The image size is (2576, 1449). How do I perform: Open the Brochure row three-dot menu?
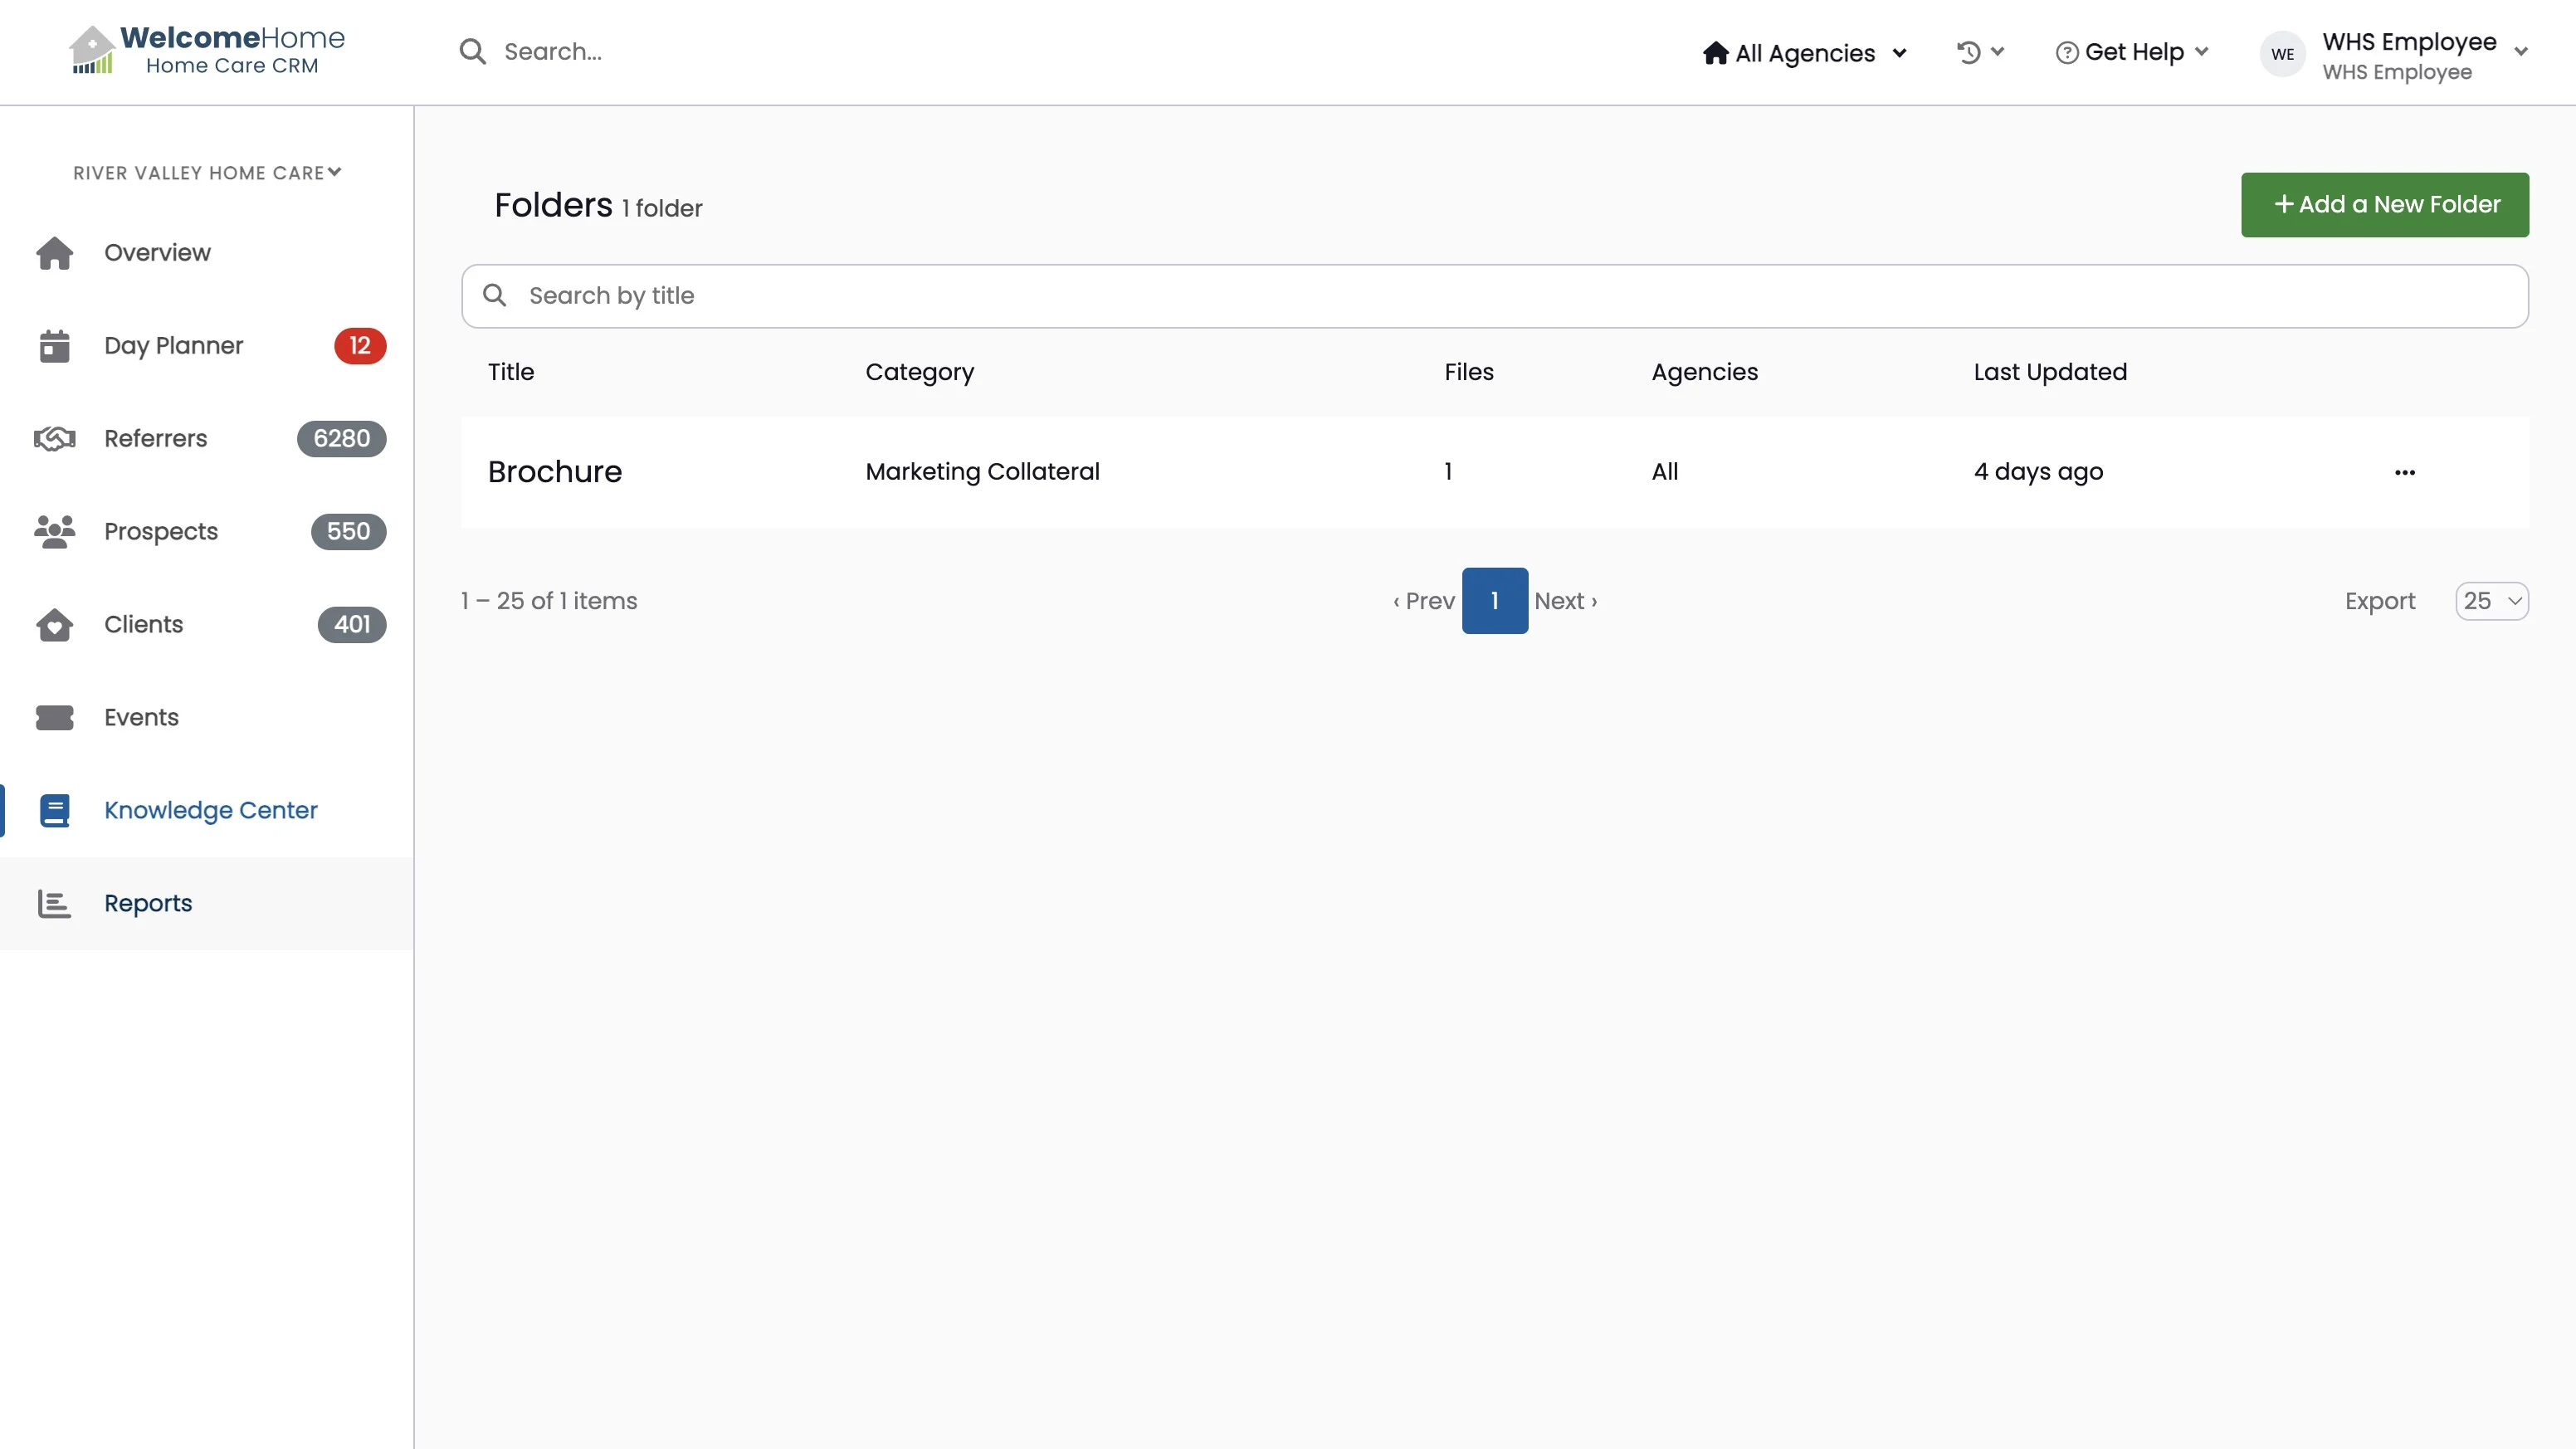(2404, 472)
